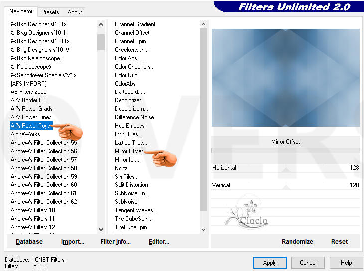
Task: Open the Database button
Action: pyautogui.click(x=29, y=242)
